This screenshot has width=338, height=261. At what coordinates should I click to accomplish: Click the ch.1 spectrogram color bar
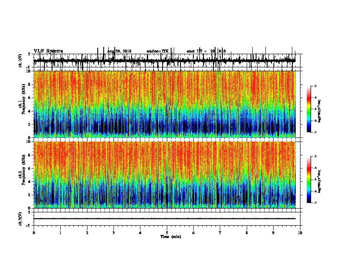309,109
